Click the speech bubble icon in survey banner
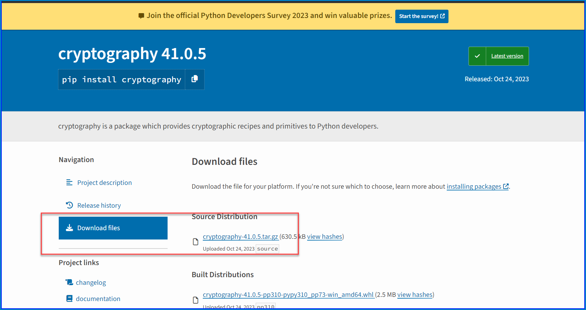 coord(141,16)
